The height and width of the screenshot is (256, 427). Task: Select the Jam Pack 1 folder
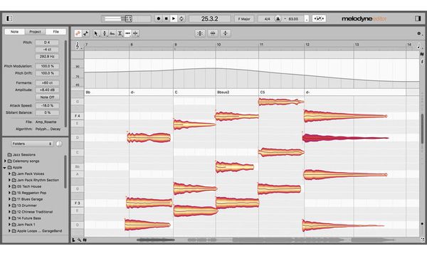coord(23,225)
